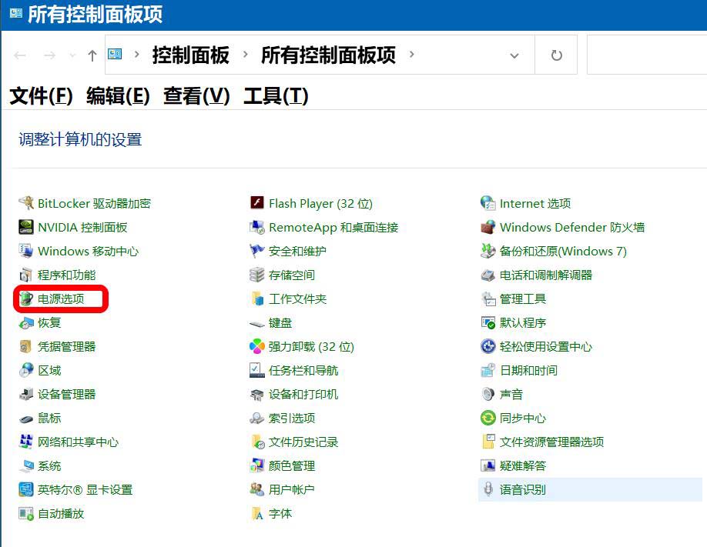Expand chevron after 控制面板 breadcrumb

(x=245, y=55)
